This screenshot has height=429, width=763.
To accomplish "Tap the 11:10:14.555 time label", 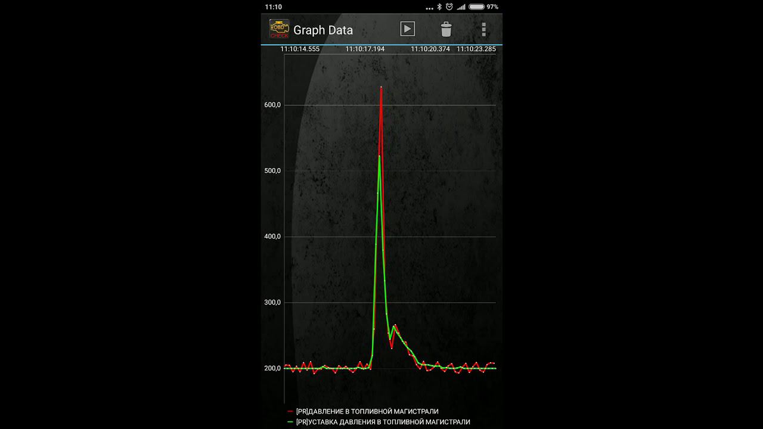I will pos(300,49).
